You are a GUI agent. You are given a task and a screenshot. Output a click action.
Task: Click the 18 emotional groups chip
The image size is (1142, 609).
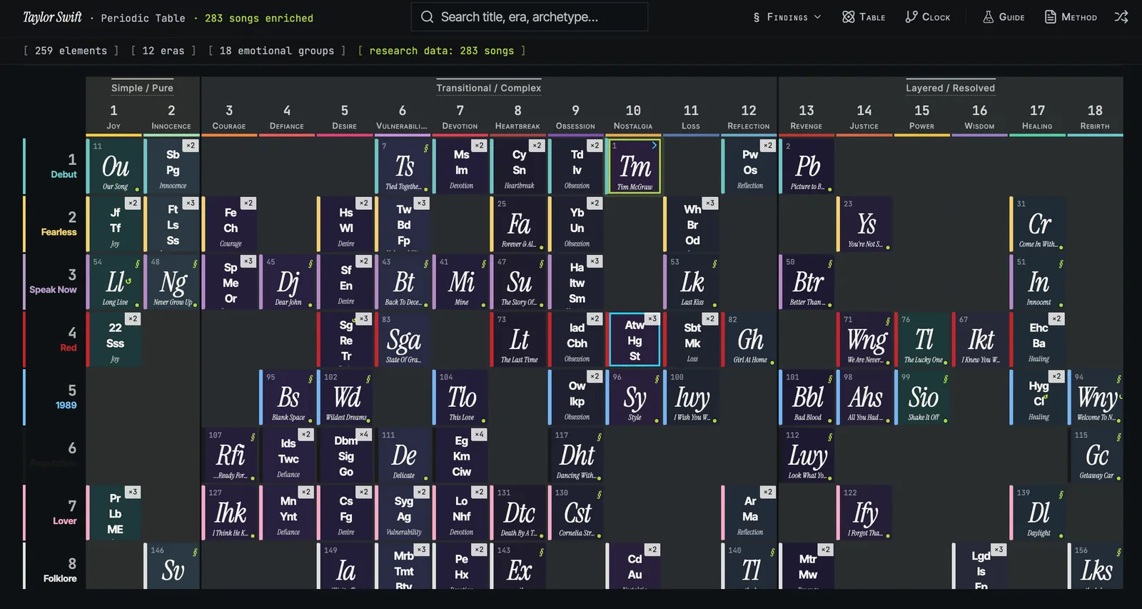[277, 51]
